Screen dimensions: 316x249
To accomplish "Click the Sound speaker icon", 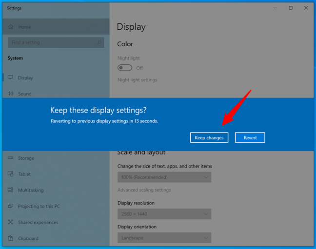I will pos(11,94).
